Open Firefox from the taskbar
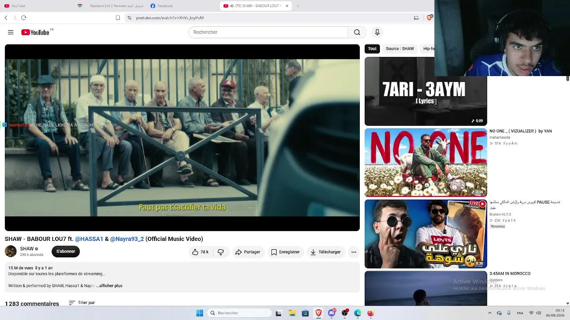 (370, 313)
